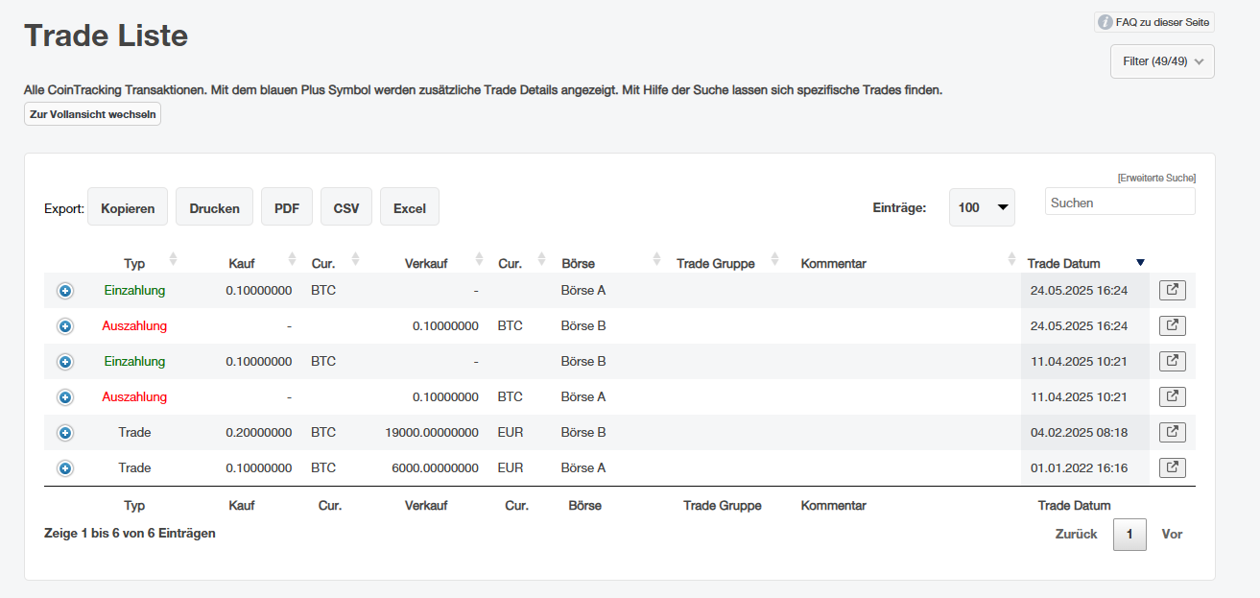Click 'Zeige 1 bis 6 von 6 Einträgen' text
This screenshot has height=598, width=1260.
click(130, 533)
